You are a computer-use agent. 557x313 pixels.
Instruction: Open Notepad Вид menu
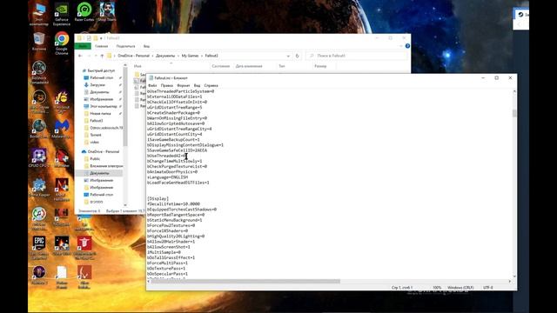tap(197, 85)
